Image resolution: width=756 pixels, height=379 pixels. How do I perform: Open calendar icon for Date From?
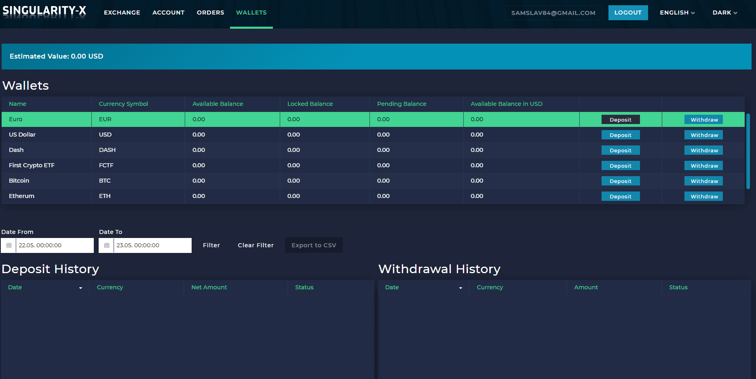[9, 245]
